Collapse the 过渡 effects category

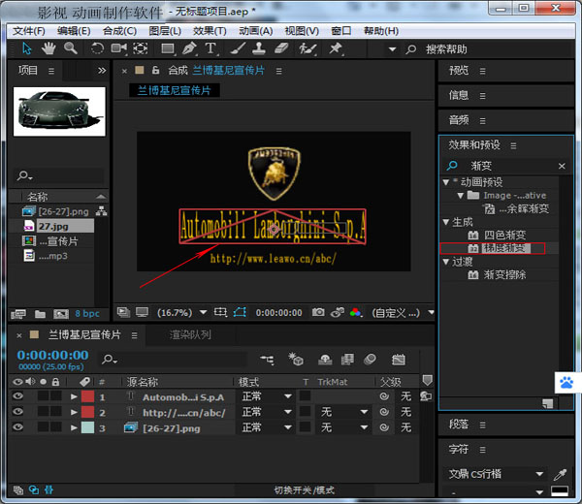point(446,262)
